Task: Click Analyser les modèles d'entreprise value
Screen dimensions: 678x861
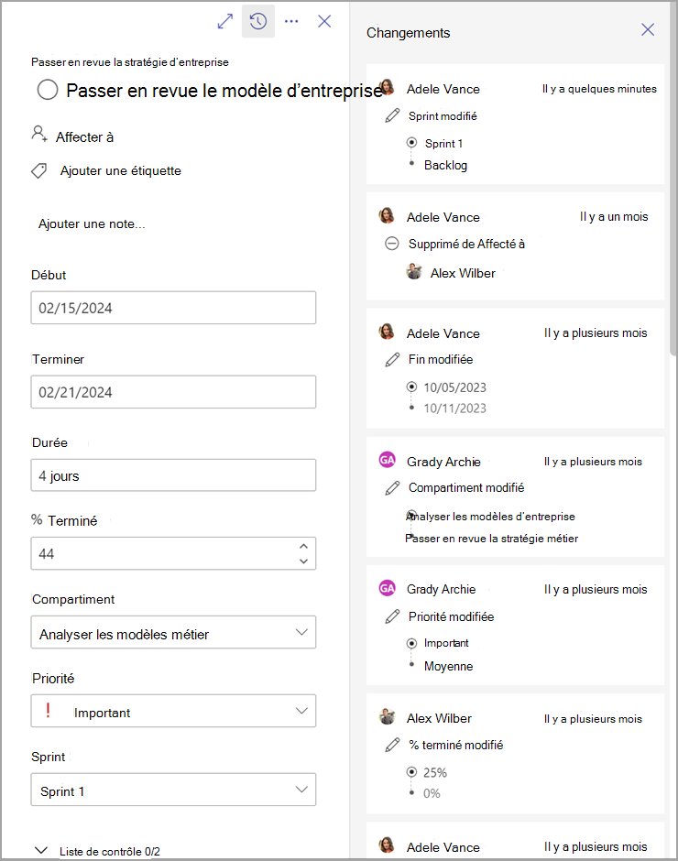Action: tap(491, 517)
